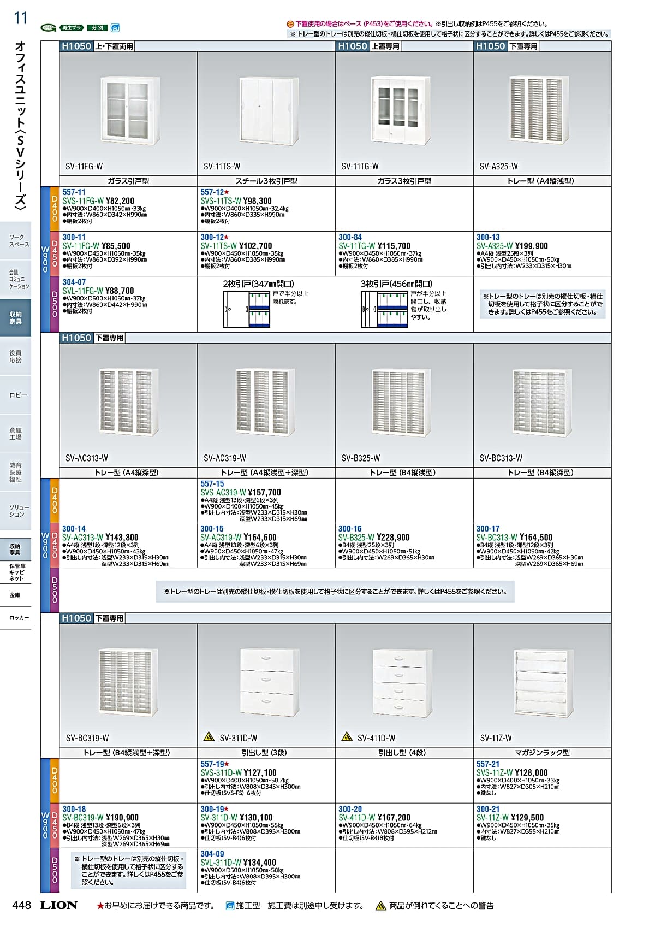Click chapter number 11 at top left
The image size is (655, 927).
click(20, 18)
